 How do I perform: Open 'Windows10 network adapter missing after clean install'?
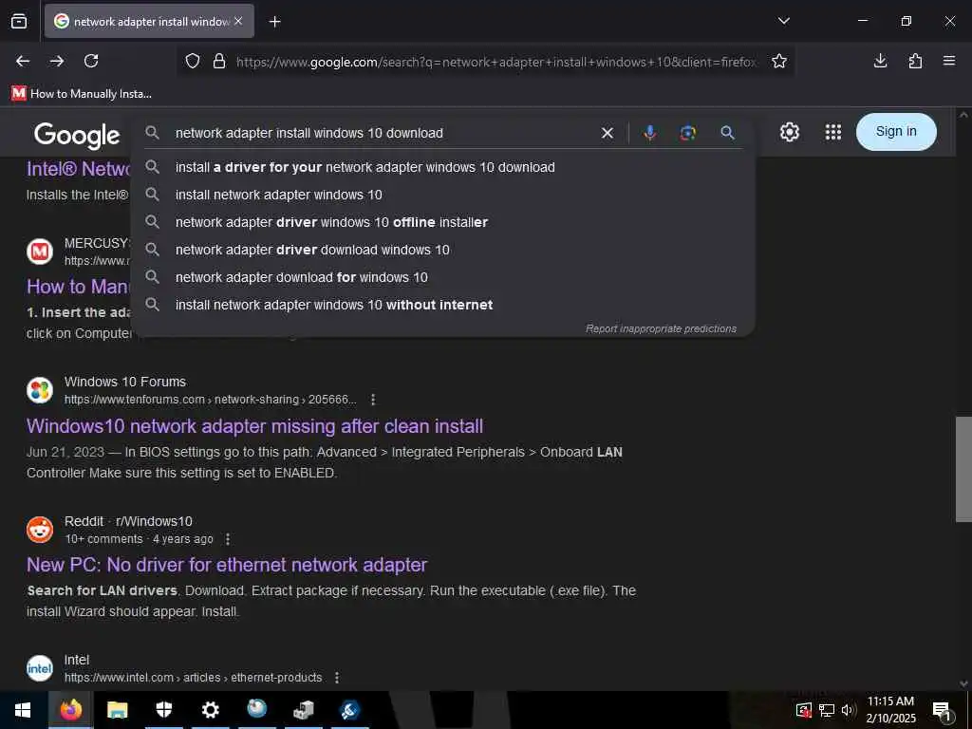[x=254, y=426]
